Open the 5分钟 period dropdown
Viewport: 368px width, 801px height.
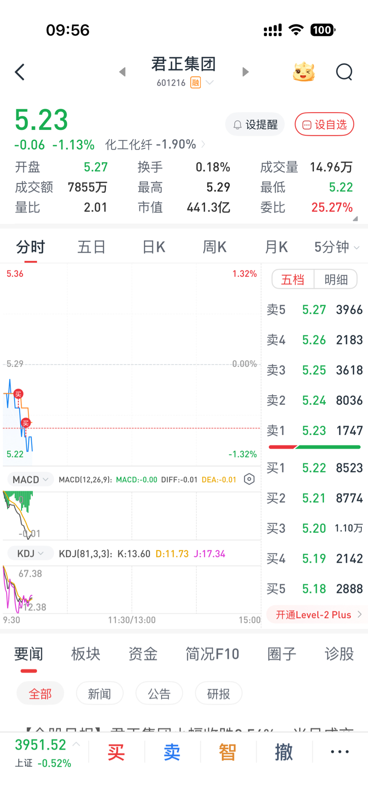(x=337, y=247)
